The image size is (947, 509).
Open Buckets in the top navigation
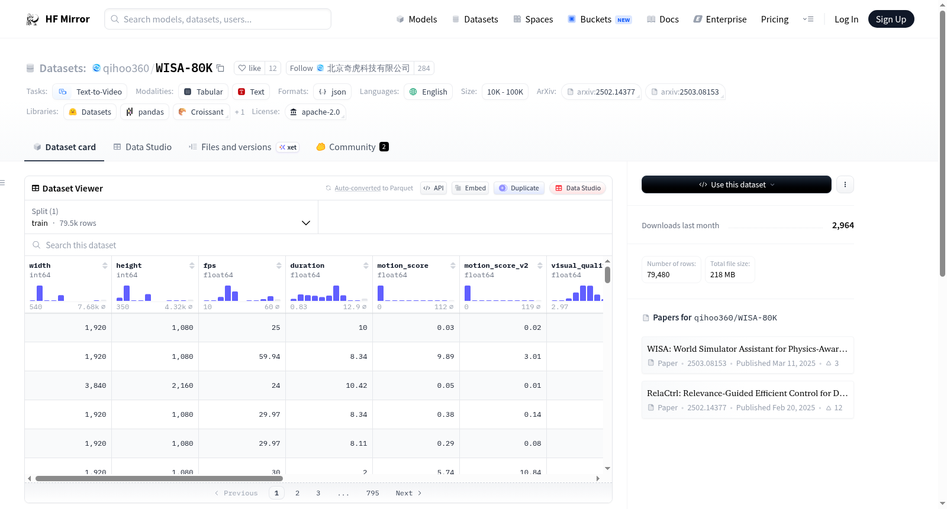(600, 20)
